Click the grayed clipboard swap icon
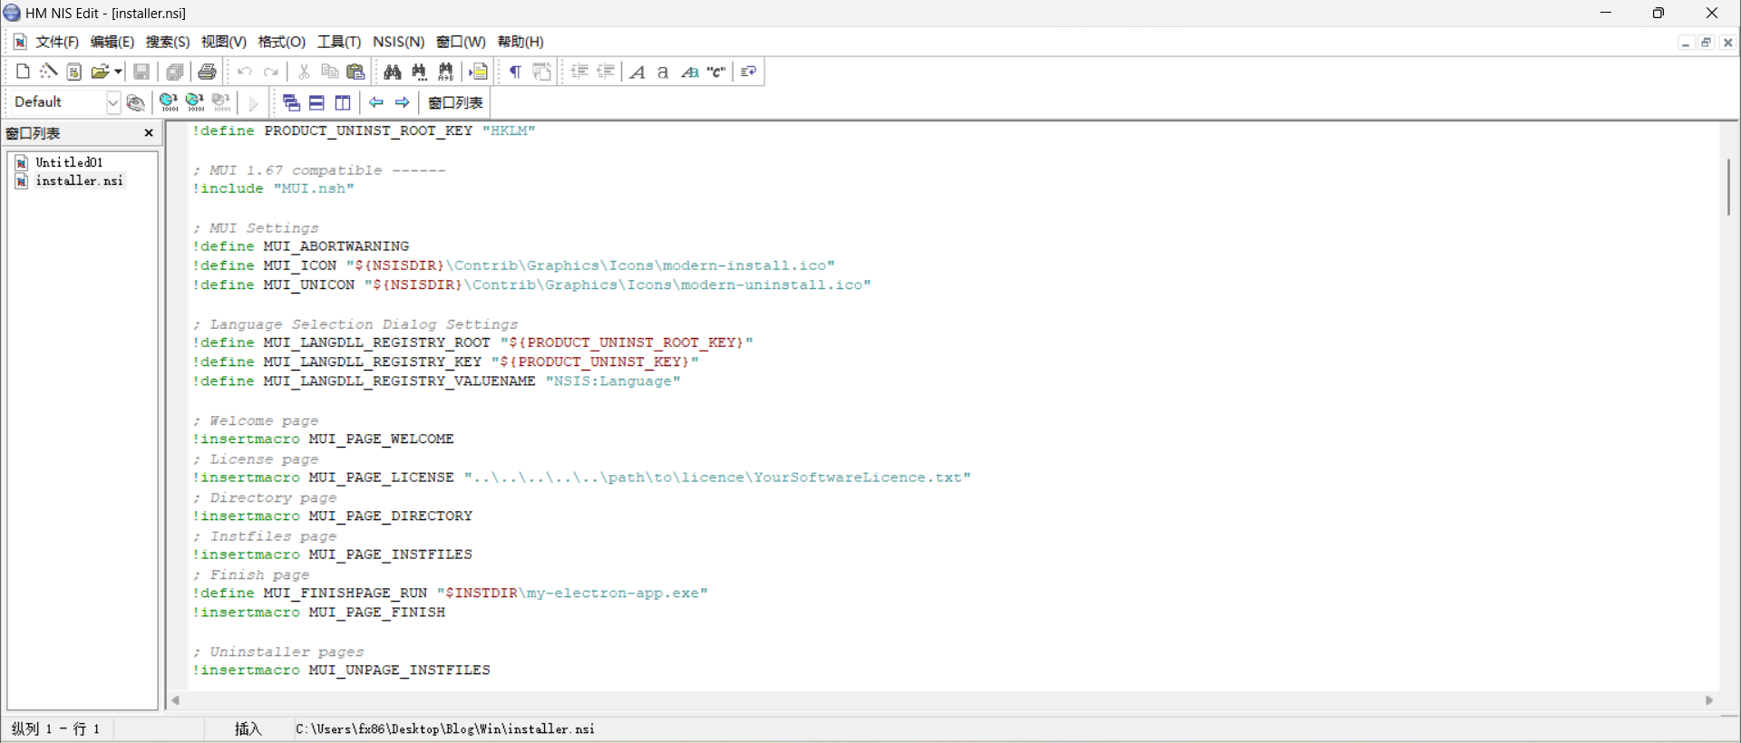Image resolution: width=1741 pixels, height=743 pixels. [x=542, y=72]
